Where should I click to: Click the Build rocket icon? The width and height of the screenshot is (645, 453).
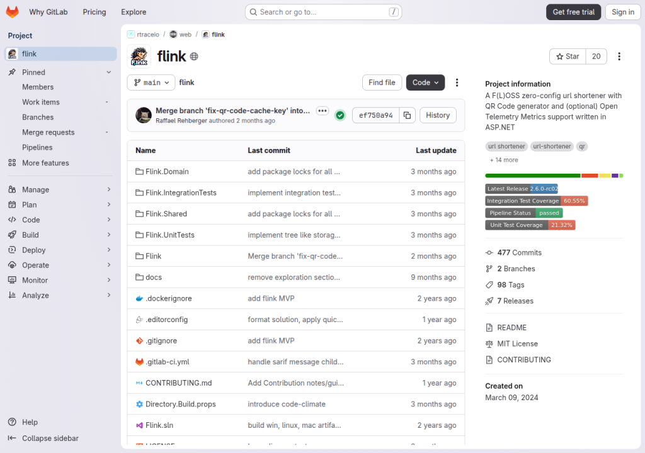coord(12,235)
